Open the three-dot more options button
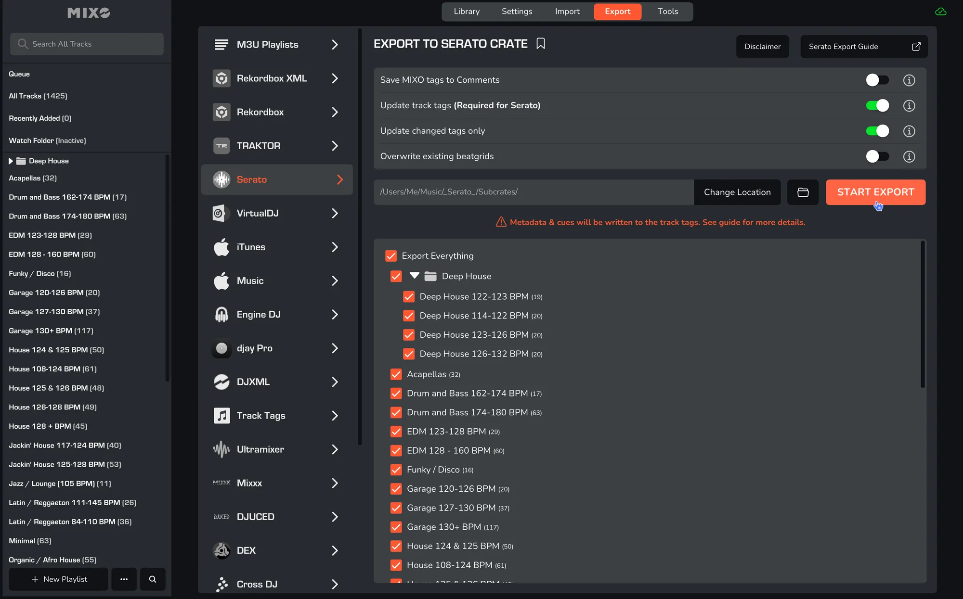The width and height of the screenshot is (963, 599). coord(124,579)
